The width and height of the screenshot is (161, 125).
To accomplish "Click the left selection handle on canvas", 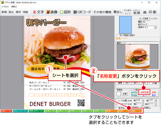I will (22, 85).
